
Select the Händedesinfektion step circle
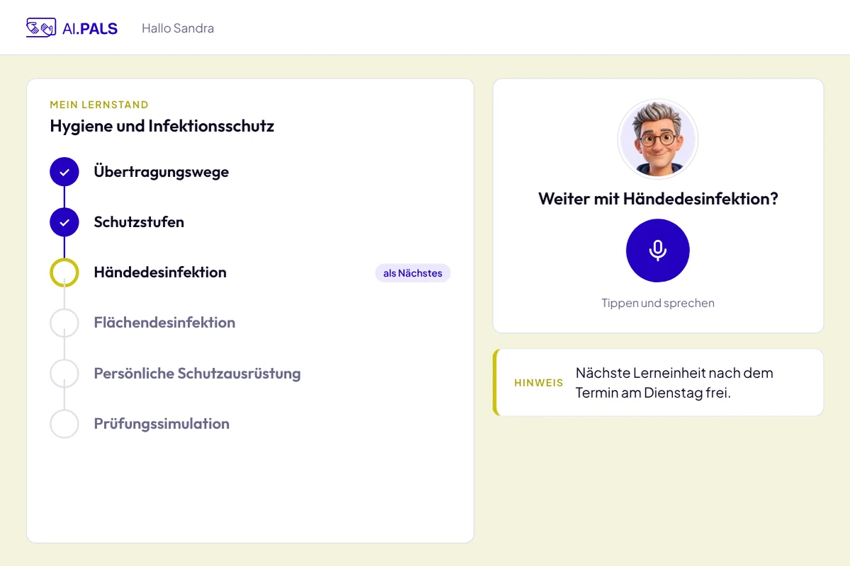pyautogui.click(x=64, y=272)
